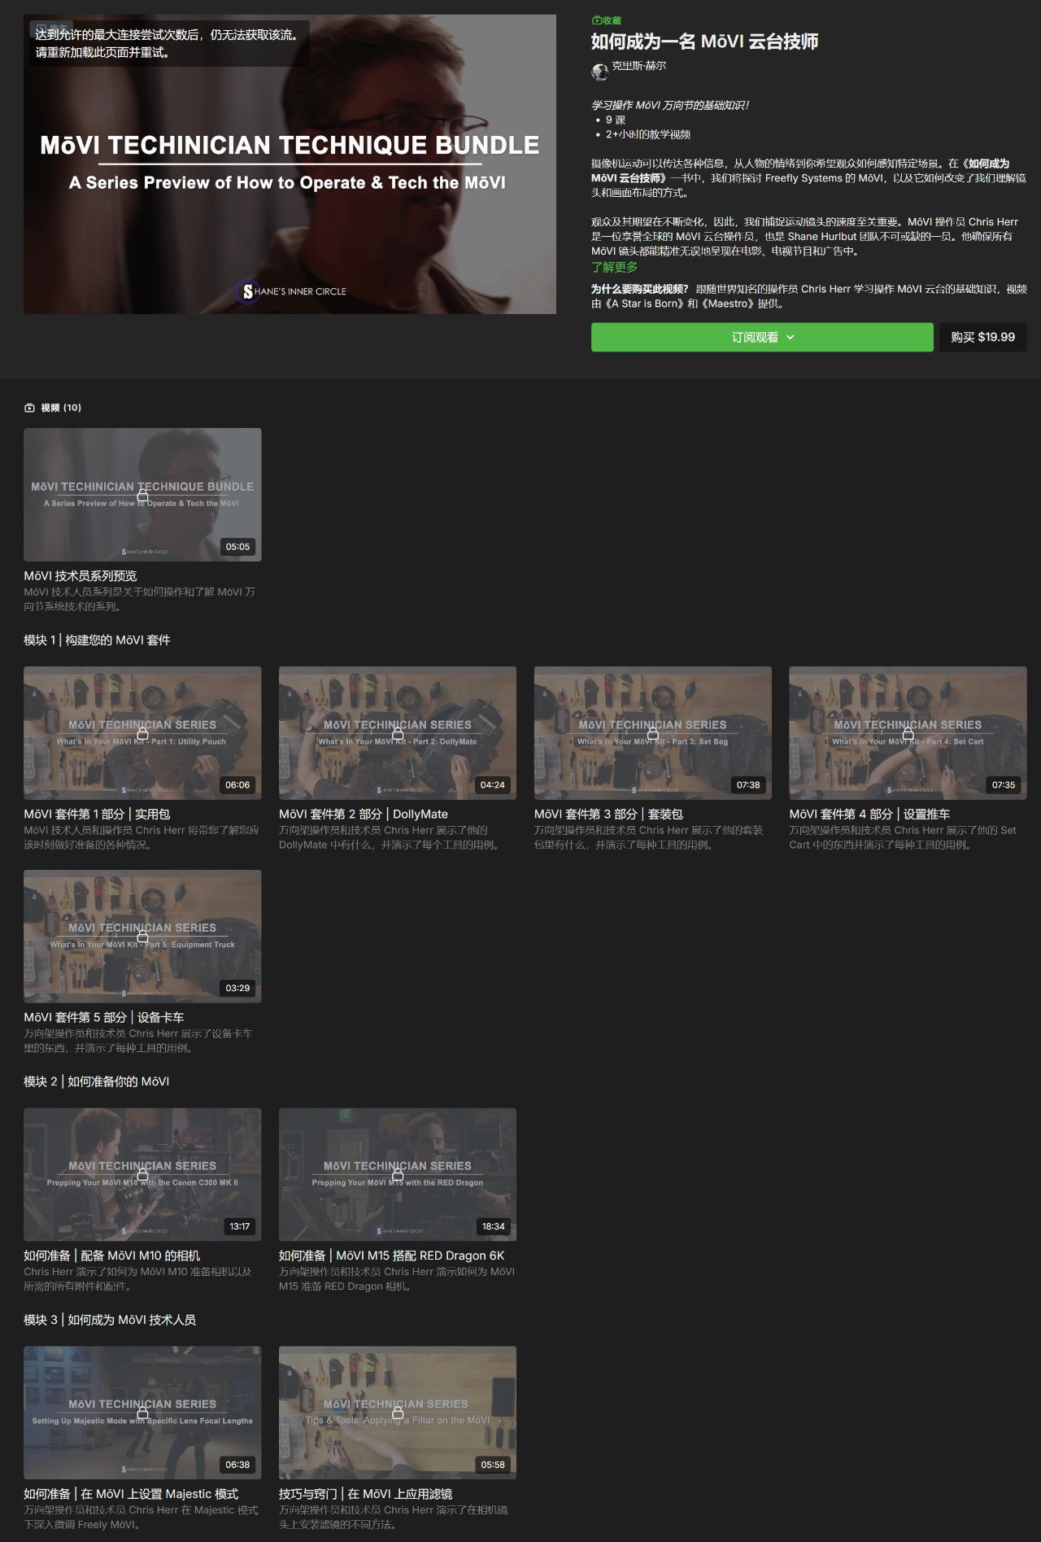Image resolution: width=1041 pixels, height=1542 pixels.
Task: Open title 如何准备 | 配备 MōVI M10 的相机
Action: point(111,1256)
